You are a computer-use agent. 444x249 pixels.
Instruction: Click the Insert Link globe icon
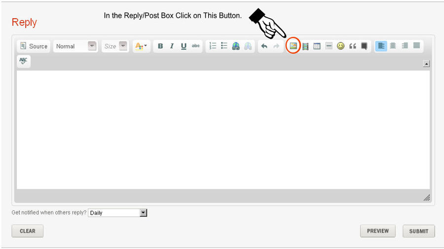point(236,46)
